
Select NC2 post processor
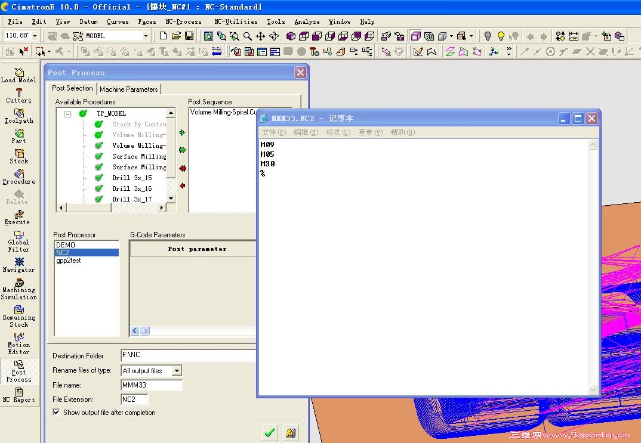click(x=87, y=252)
